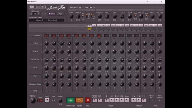
Task: Click the filter ENV knob
Action: tap(115, 16)
